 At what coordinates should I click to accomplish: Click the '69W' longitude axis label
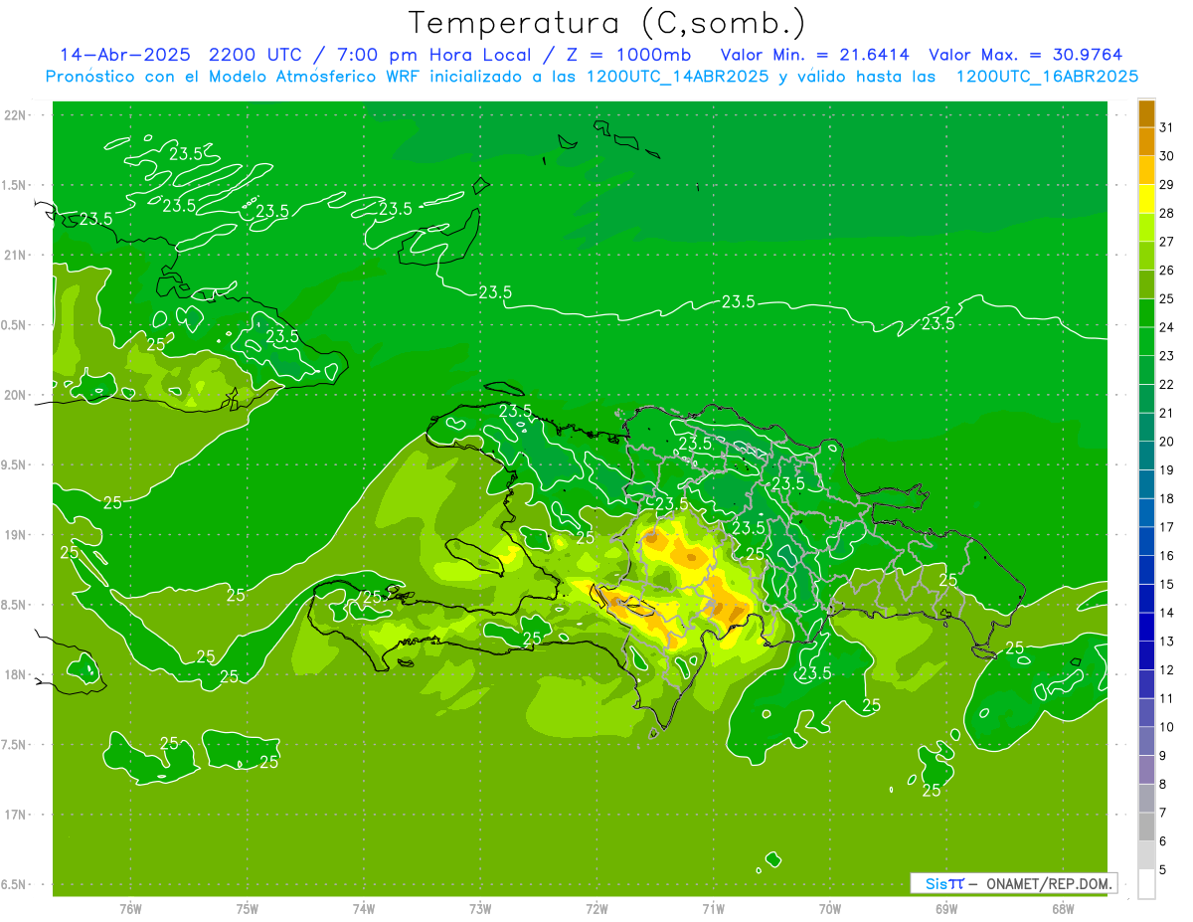pyautogui.click(x=946, y=909)
